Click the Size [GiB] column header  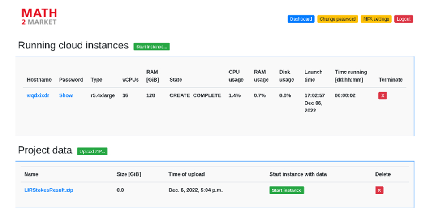click(x=129, y=174)
